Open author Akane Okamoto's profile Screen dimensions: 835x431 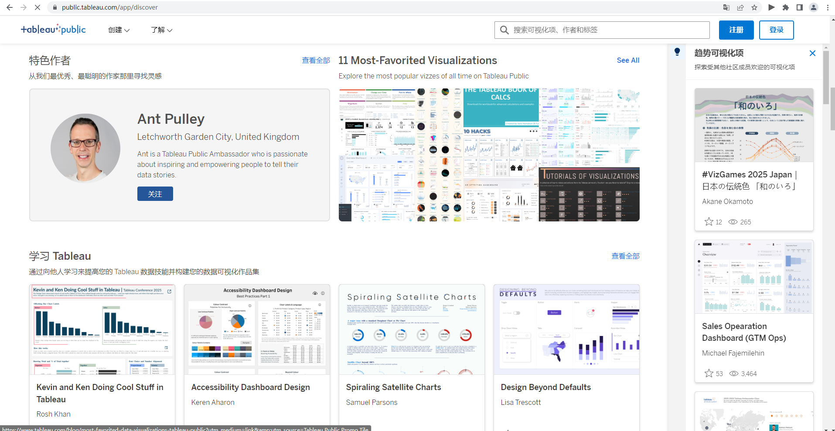coord(728,201)
